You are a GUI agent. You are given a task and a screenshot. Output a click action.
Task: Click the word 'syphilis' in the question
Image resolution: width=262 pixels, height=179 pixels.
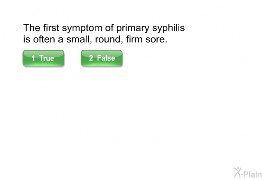tap(168, 28)
